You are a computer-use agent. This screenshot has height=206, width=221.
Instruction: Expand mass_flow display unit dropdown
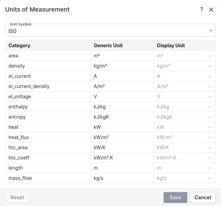click(x=210, y=178)
